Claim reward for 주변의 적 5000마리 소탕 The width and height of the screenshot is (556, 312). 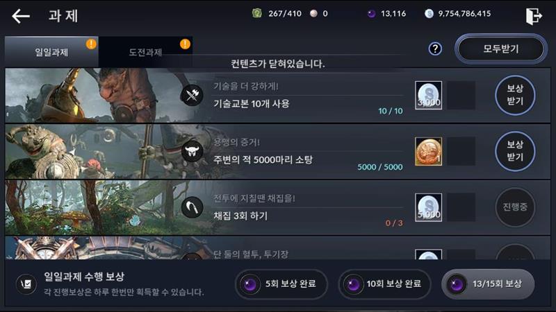(515, 151)
